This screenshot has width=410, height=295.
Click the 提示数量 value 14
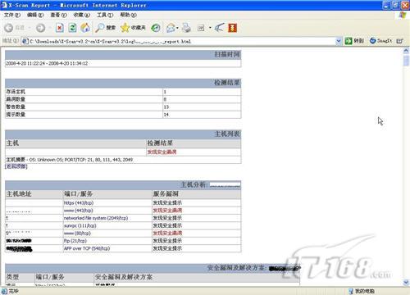166,115
